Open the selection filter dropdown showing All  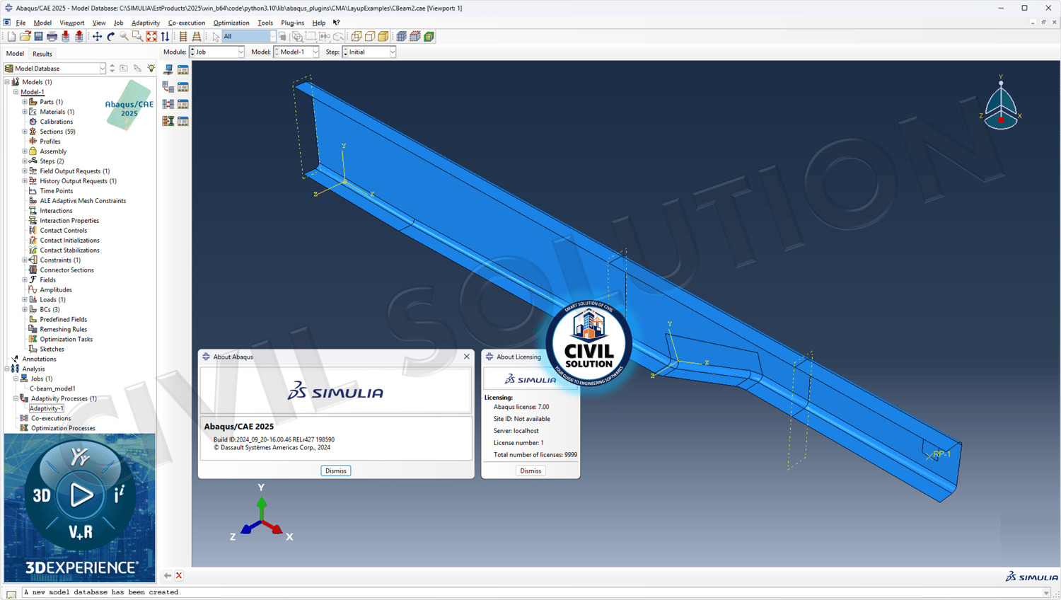pos(250,37)
